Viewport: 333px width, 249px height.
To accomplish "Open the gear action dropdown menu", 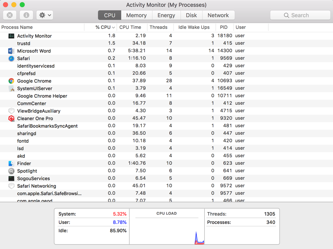I will pyautogui.click(x=45, y=15).
